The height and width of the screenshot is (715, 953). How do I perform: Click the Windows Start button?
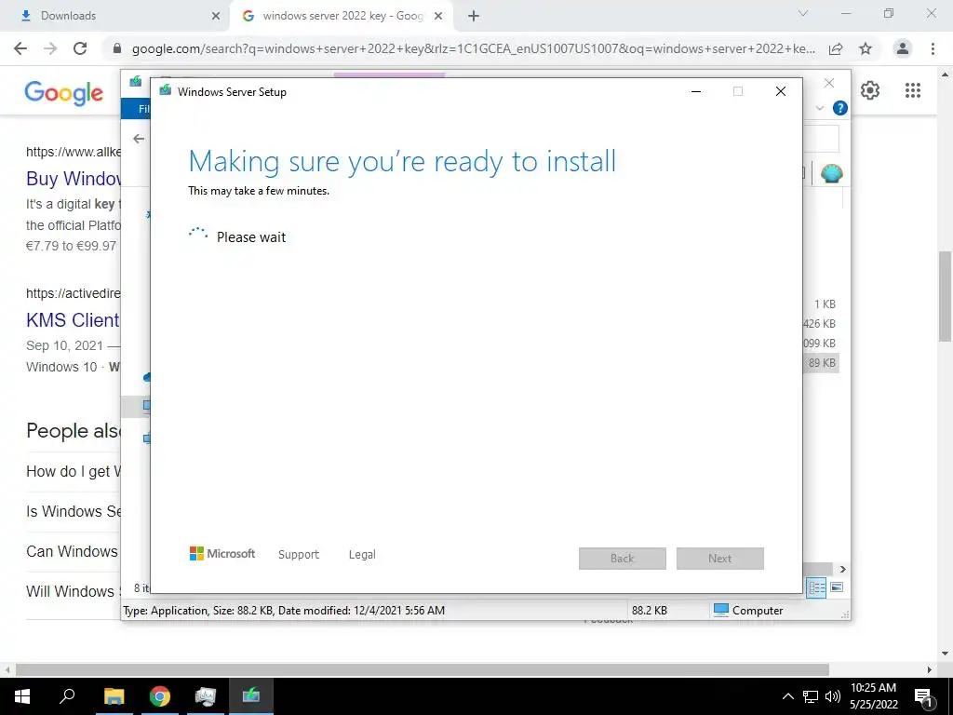[x=22, y=696]
